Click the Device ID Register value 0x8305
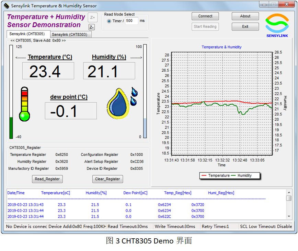 (x=136, y=169)
